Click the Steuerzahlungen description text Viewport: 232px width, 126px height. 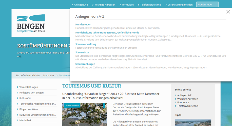141,68
